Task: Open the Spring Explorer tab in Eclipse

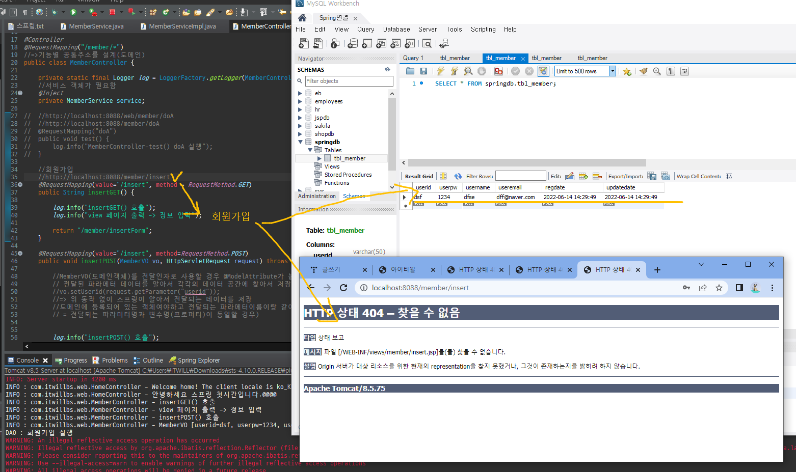Action: pos(195,360)
